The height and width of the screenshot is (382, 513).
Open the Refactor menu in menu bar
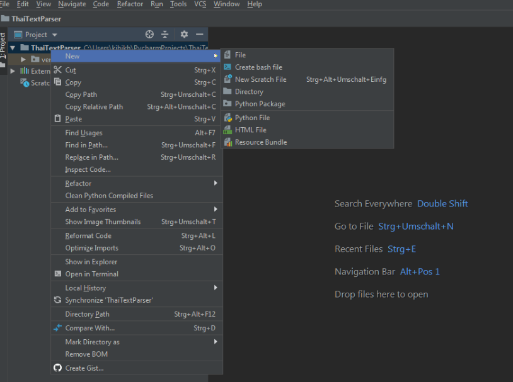click(x=130, y=4)
